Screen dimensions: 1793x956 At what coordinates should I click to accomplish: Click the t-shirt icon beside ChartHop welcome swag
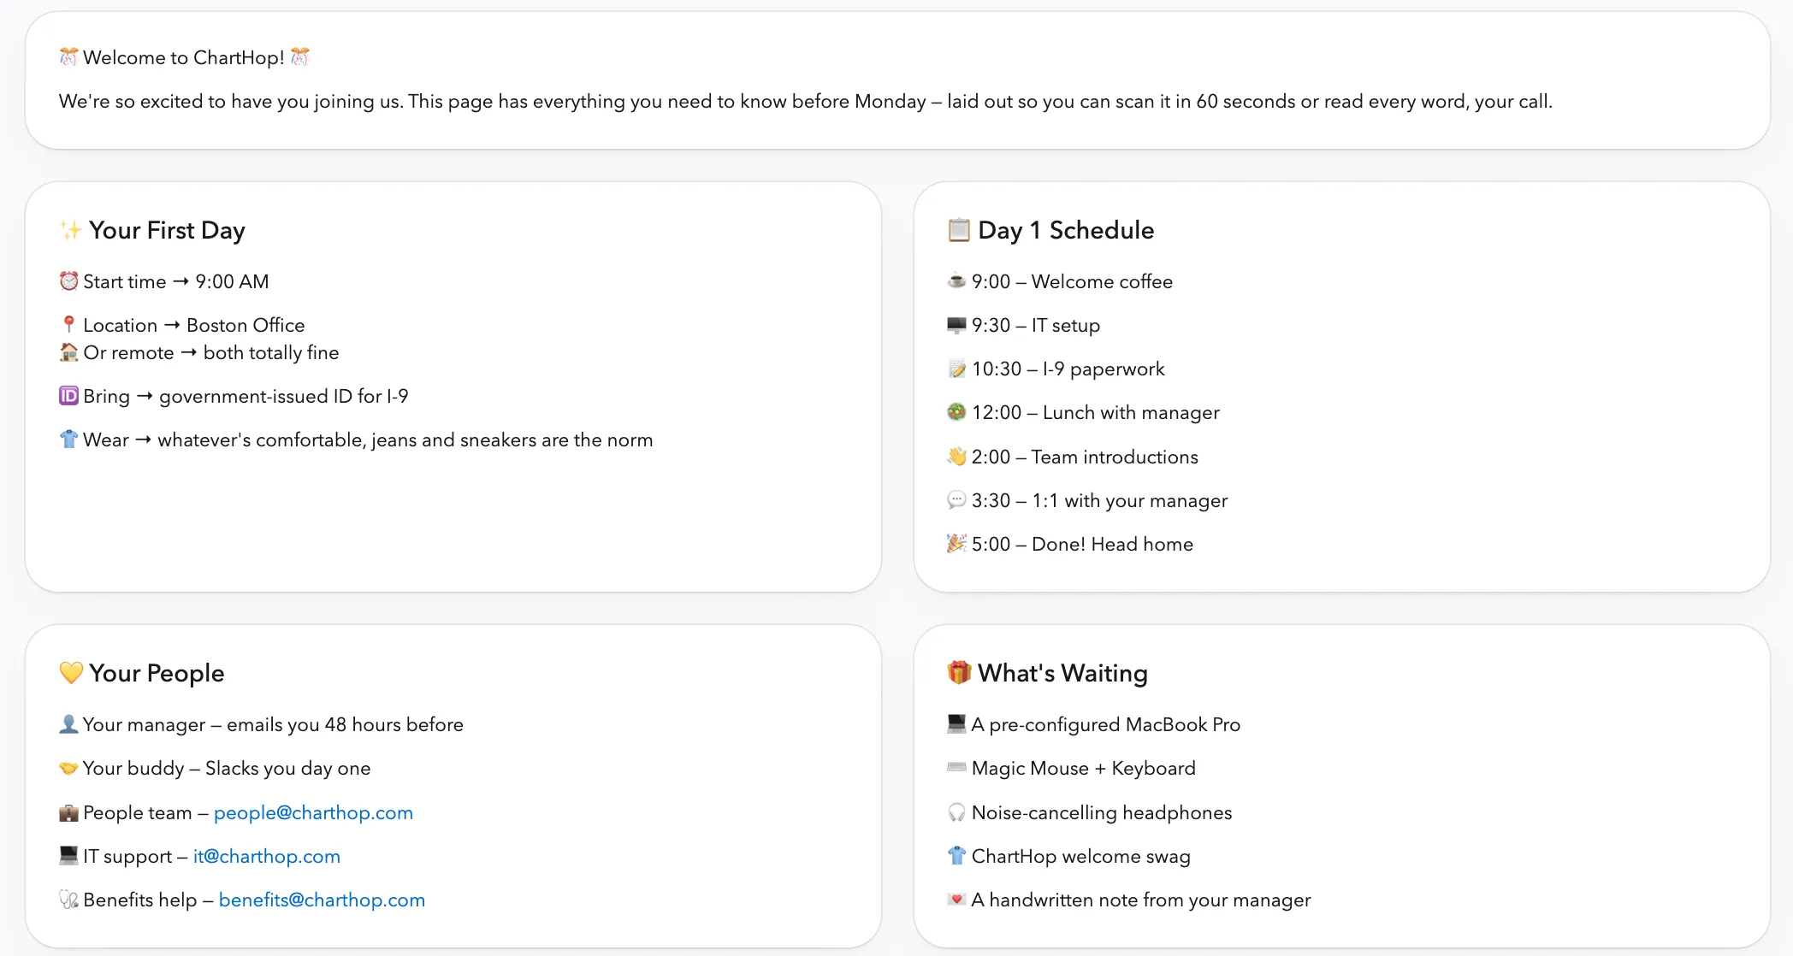(956, 856)
